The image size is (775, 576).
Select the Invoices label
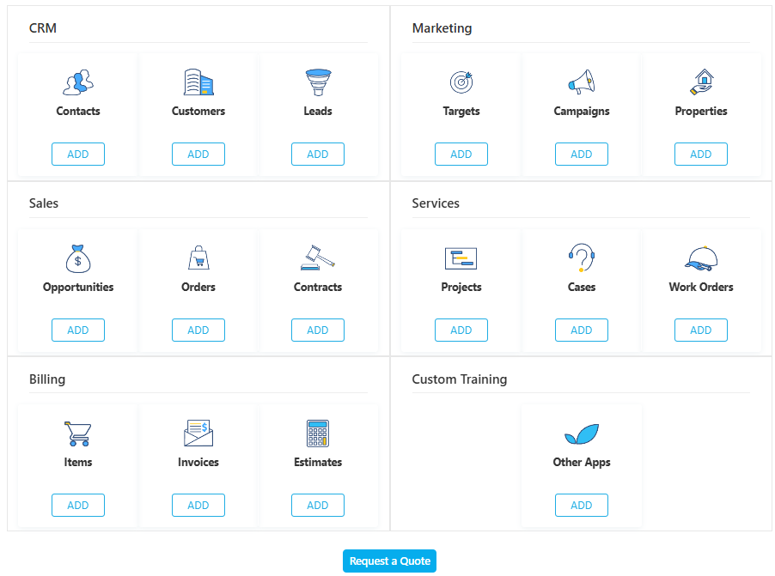pos(198,463)
